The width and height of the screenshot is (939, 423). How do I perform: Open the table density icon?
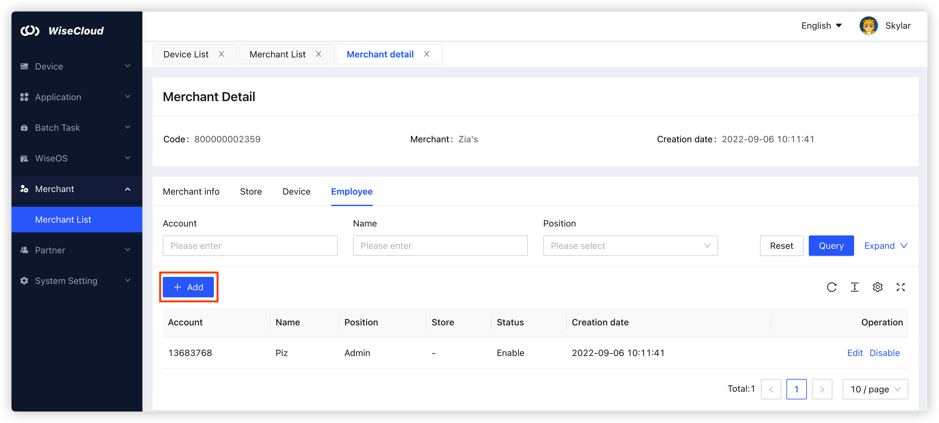click(854, 287)
